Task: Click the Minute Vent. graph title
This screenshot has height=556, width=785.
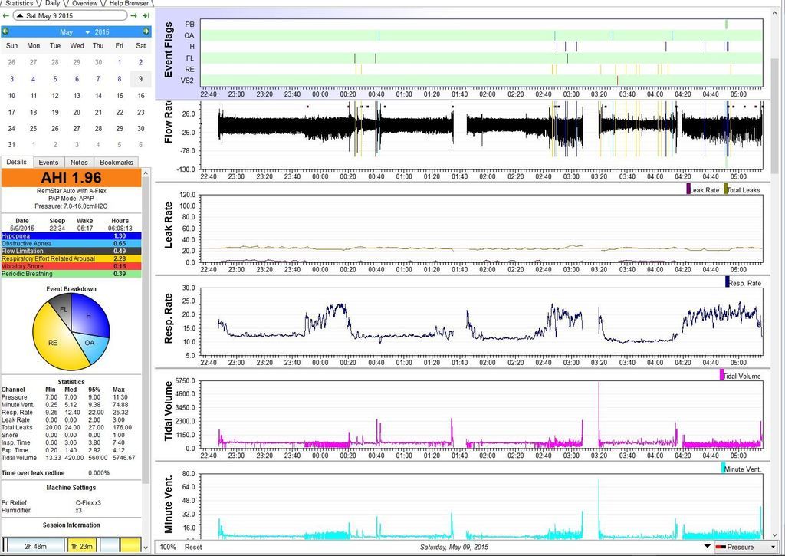Action: [168, 504]
